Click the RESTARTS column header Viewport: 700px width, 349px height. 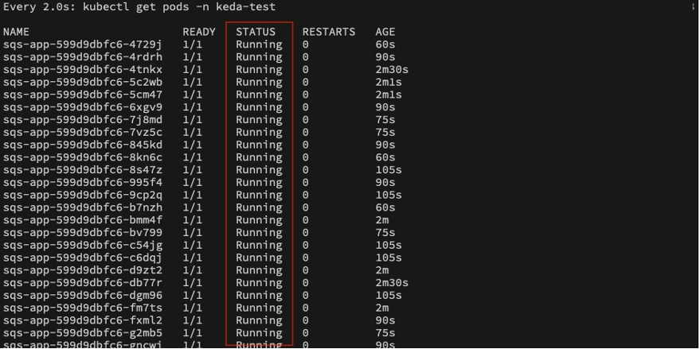point(329,32)
